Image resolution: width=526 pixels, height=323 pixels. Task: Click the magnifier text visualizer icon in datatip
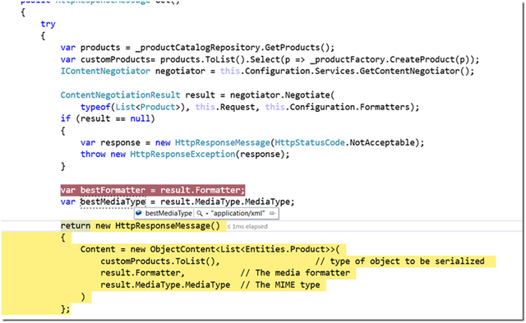pyautogui.click(x=199, y=214)
